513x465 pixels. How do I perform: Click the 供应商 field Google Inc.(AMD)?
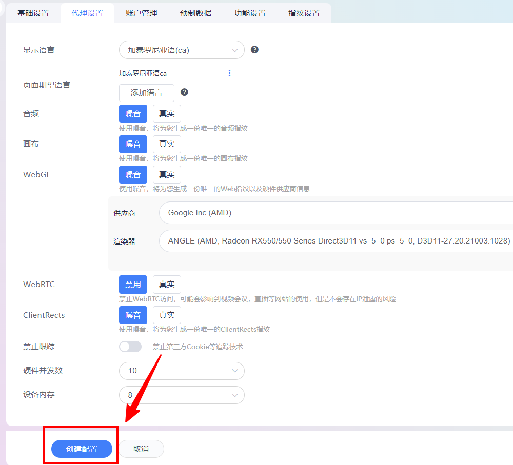coord(336,213)
